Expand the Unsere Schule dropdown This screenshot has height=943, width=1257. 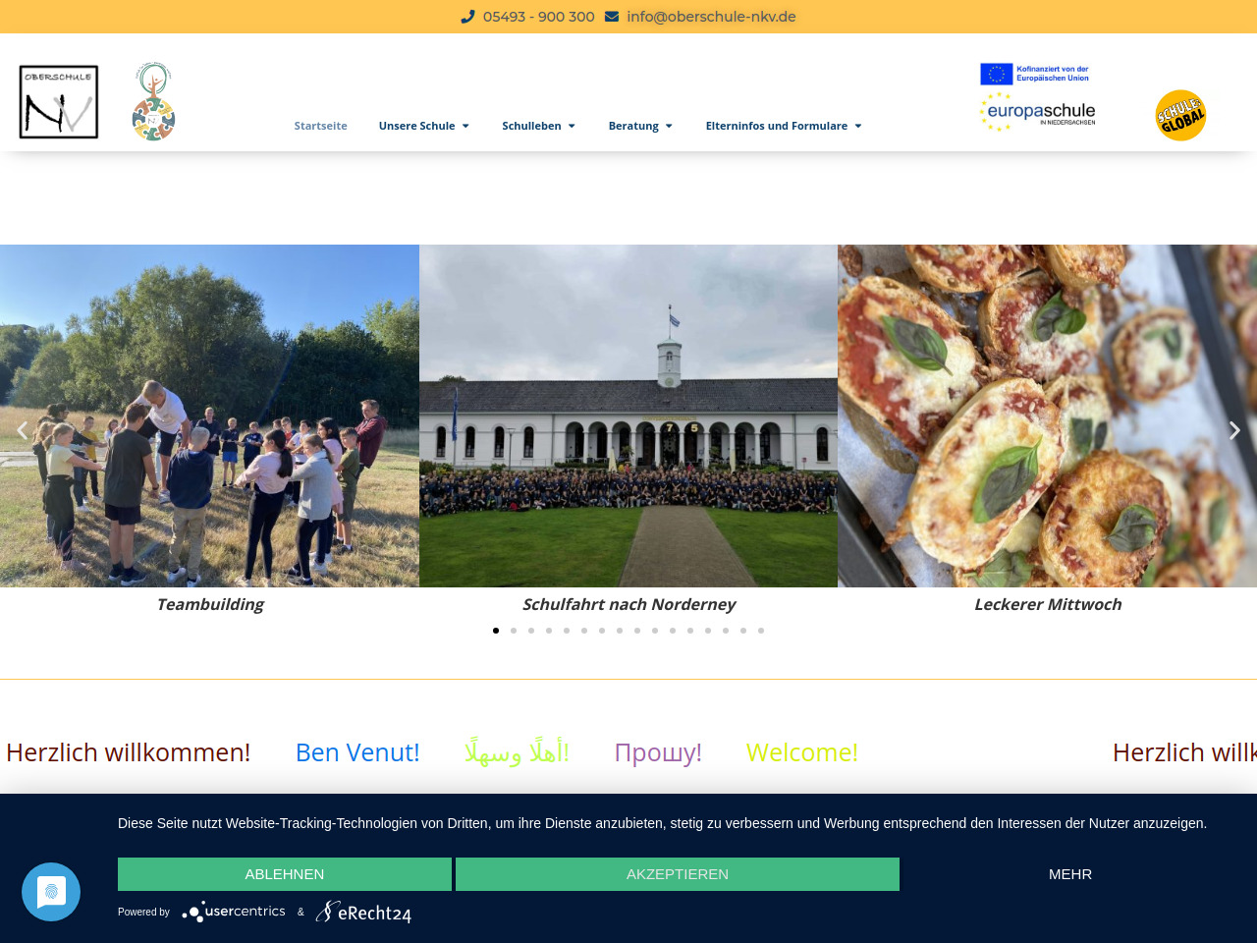click(x=424, y=126)
